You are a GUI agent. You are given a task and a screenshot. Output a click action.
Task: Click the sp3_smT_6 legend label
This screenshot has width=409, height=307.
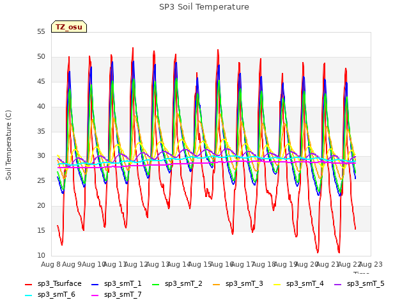56,294
